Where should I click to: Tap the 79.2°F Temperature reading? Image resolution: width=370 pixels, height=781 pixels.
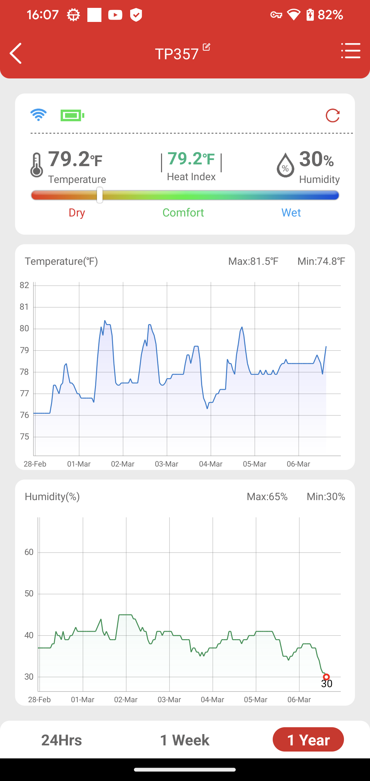(x=75, y=159)
